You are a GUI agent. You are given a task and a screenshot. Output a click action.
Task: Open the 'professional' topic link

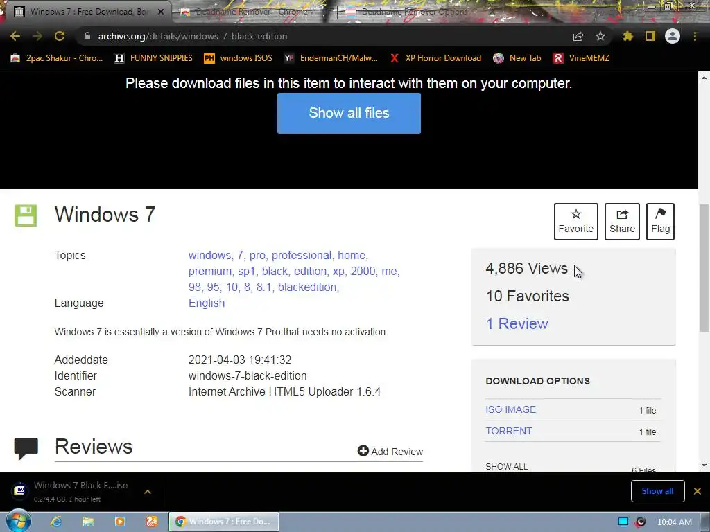(302, 255)
